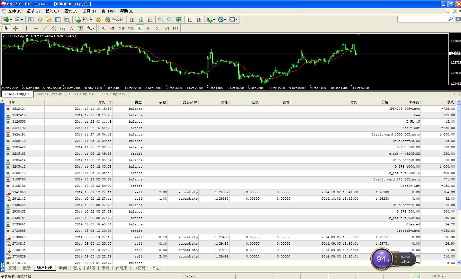Open the chart templates dropdown

pos(233,20)
